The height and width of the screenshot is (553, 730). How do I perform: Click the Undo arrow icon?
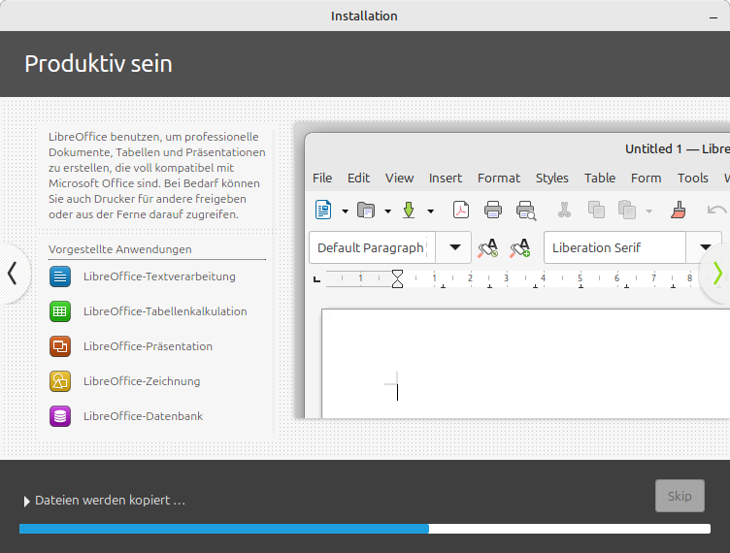pyautogui.click(x=717, y=211)
